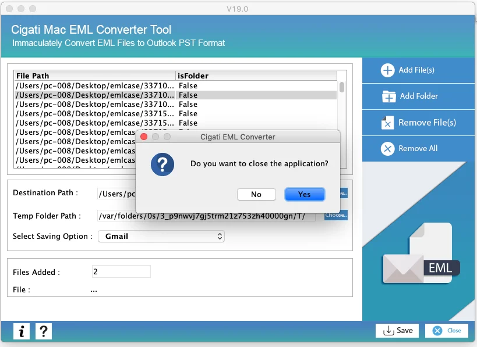The width and height of the screenshot is (477, 347).
Task: Click the Remove File(s) button
Action: 418,122
